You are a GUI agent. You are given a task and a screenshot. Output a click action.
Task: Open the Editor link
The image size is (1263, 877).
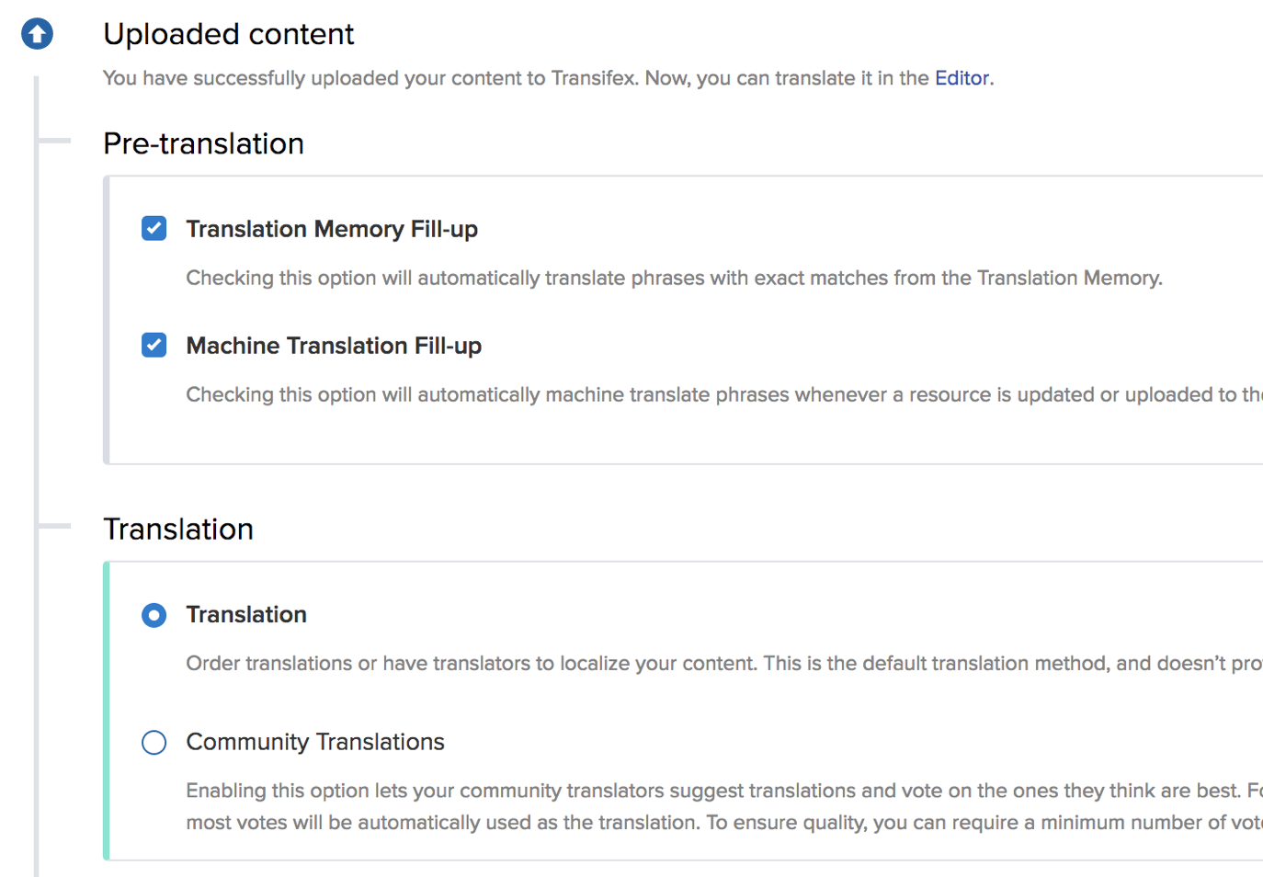961,78
